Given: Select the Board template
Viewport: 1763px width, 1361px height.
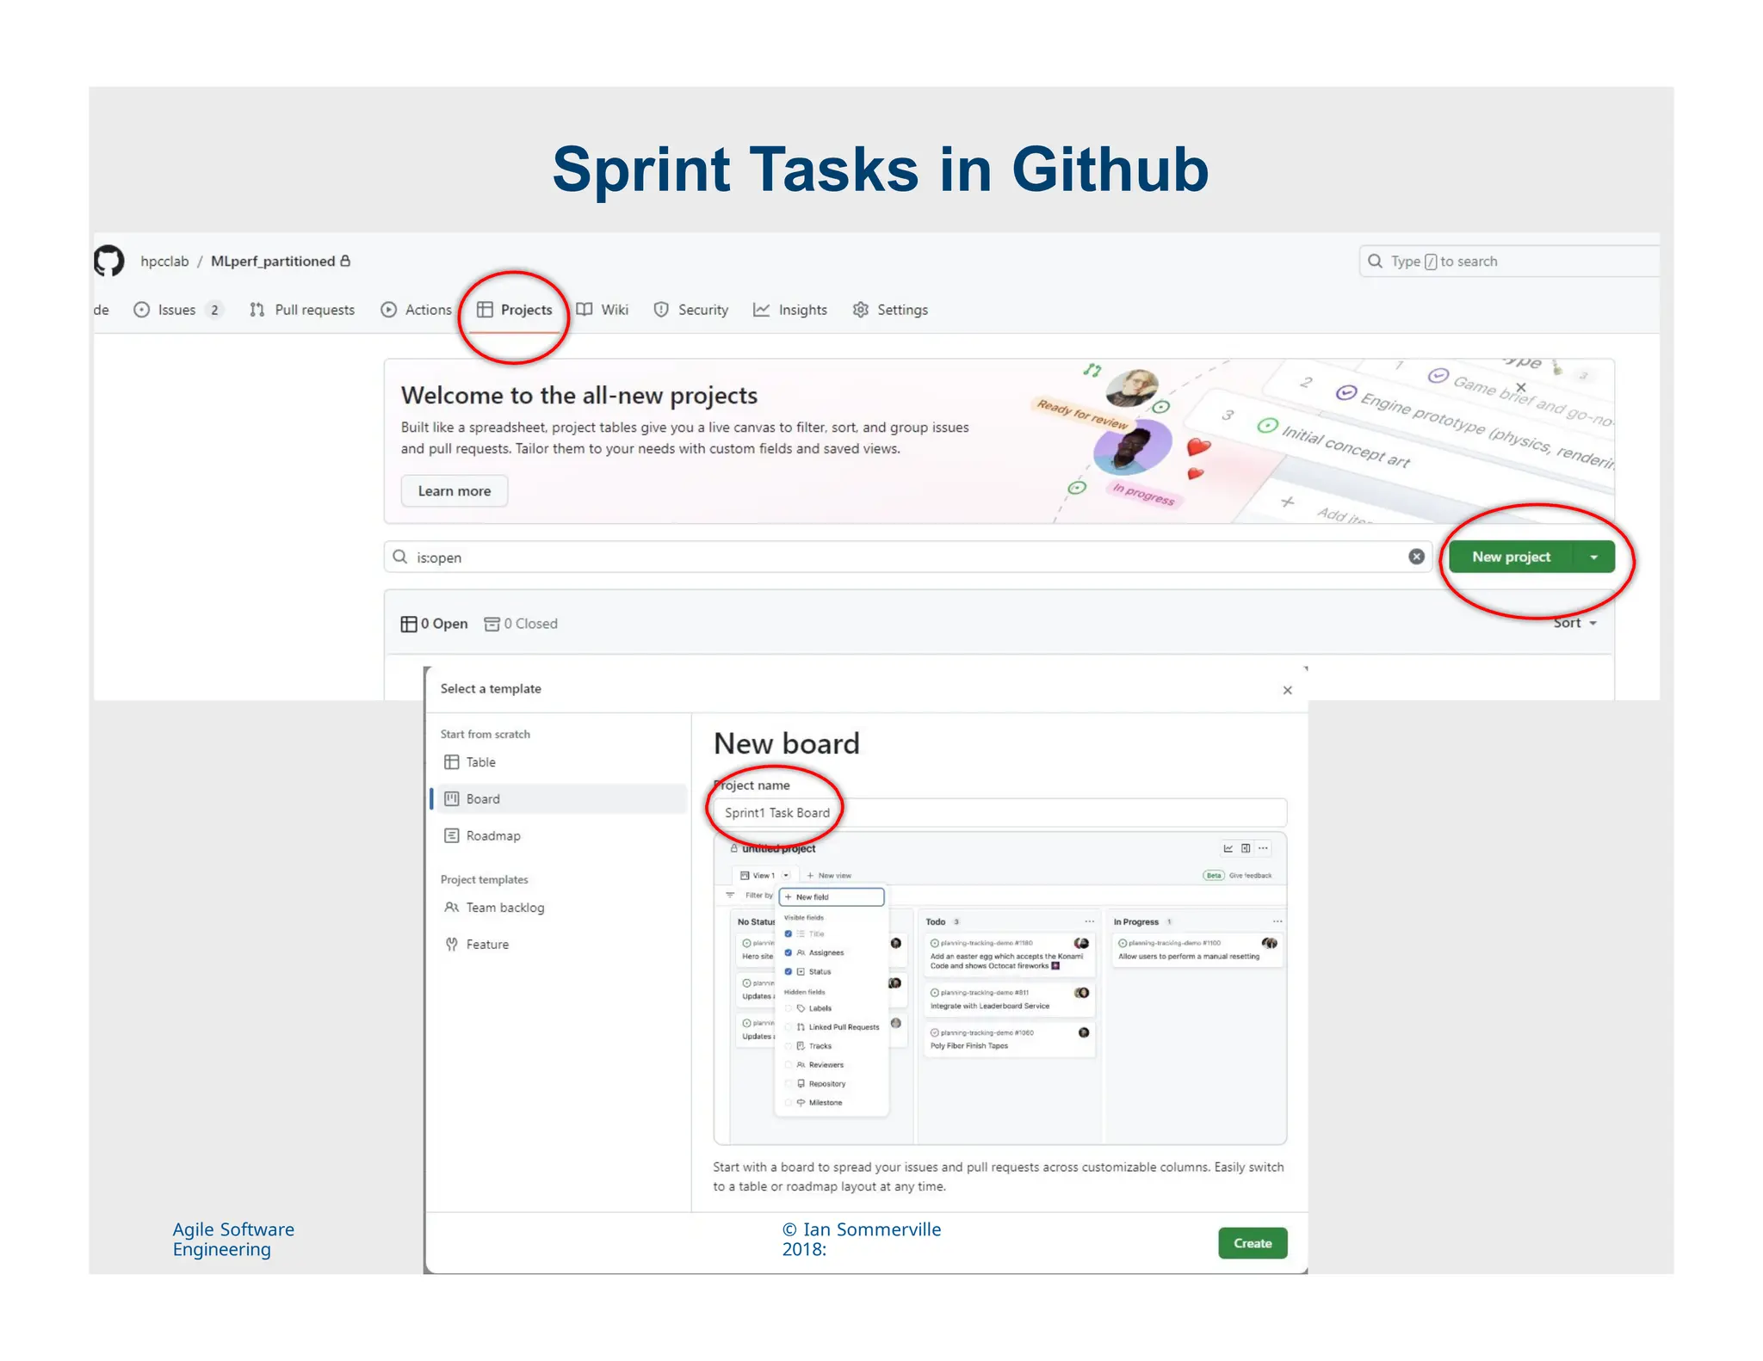Looking at the screenshot, I should pyautogui.click(x=560, y=798).
